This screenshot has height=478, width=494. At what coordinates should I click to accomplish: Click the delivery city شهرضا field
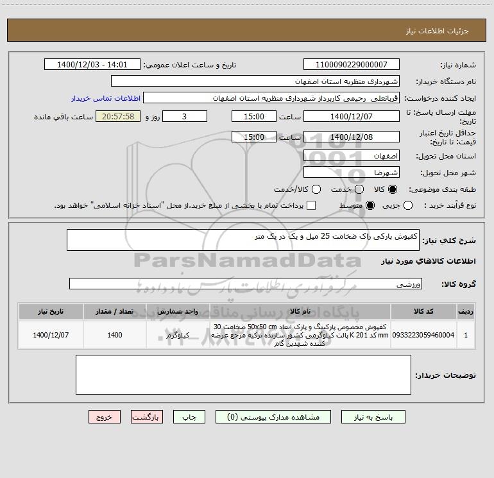tap(352, 173)
